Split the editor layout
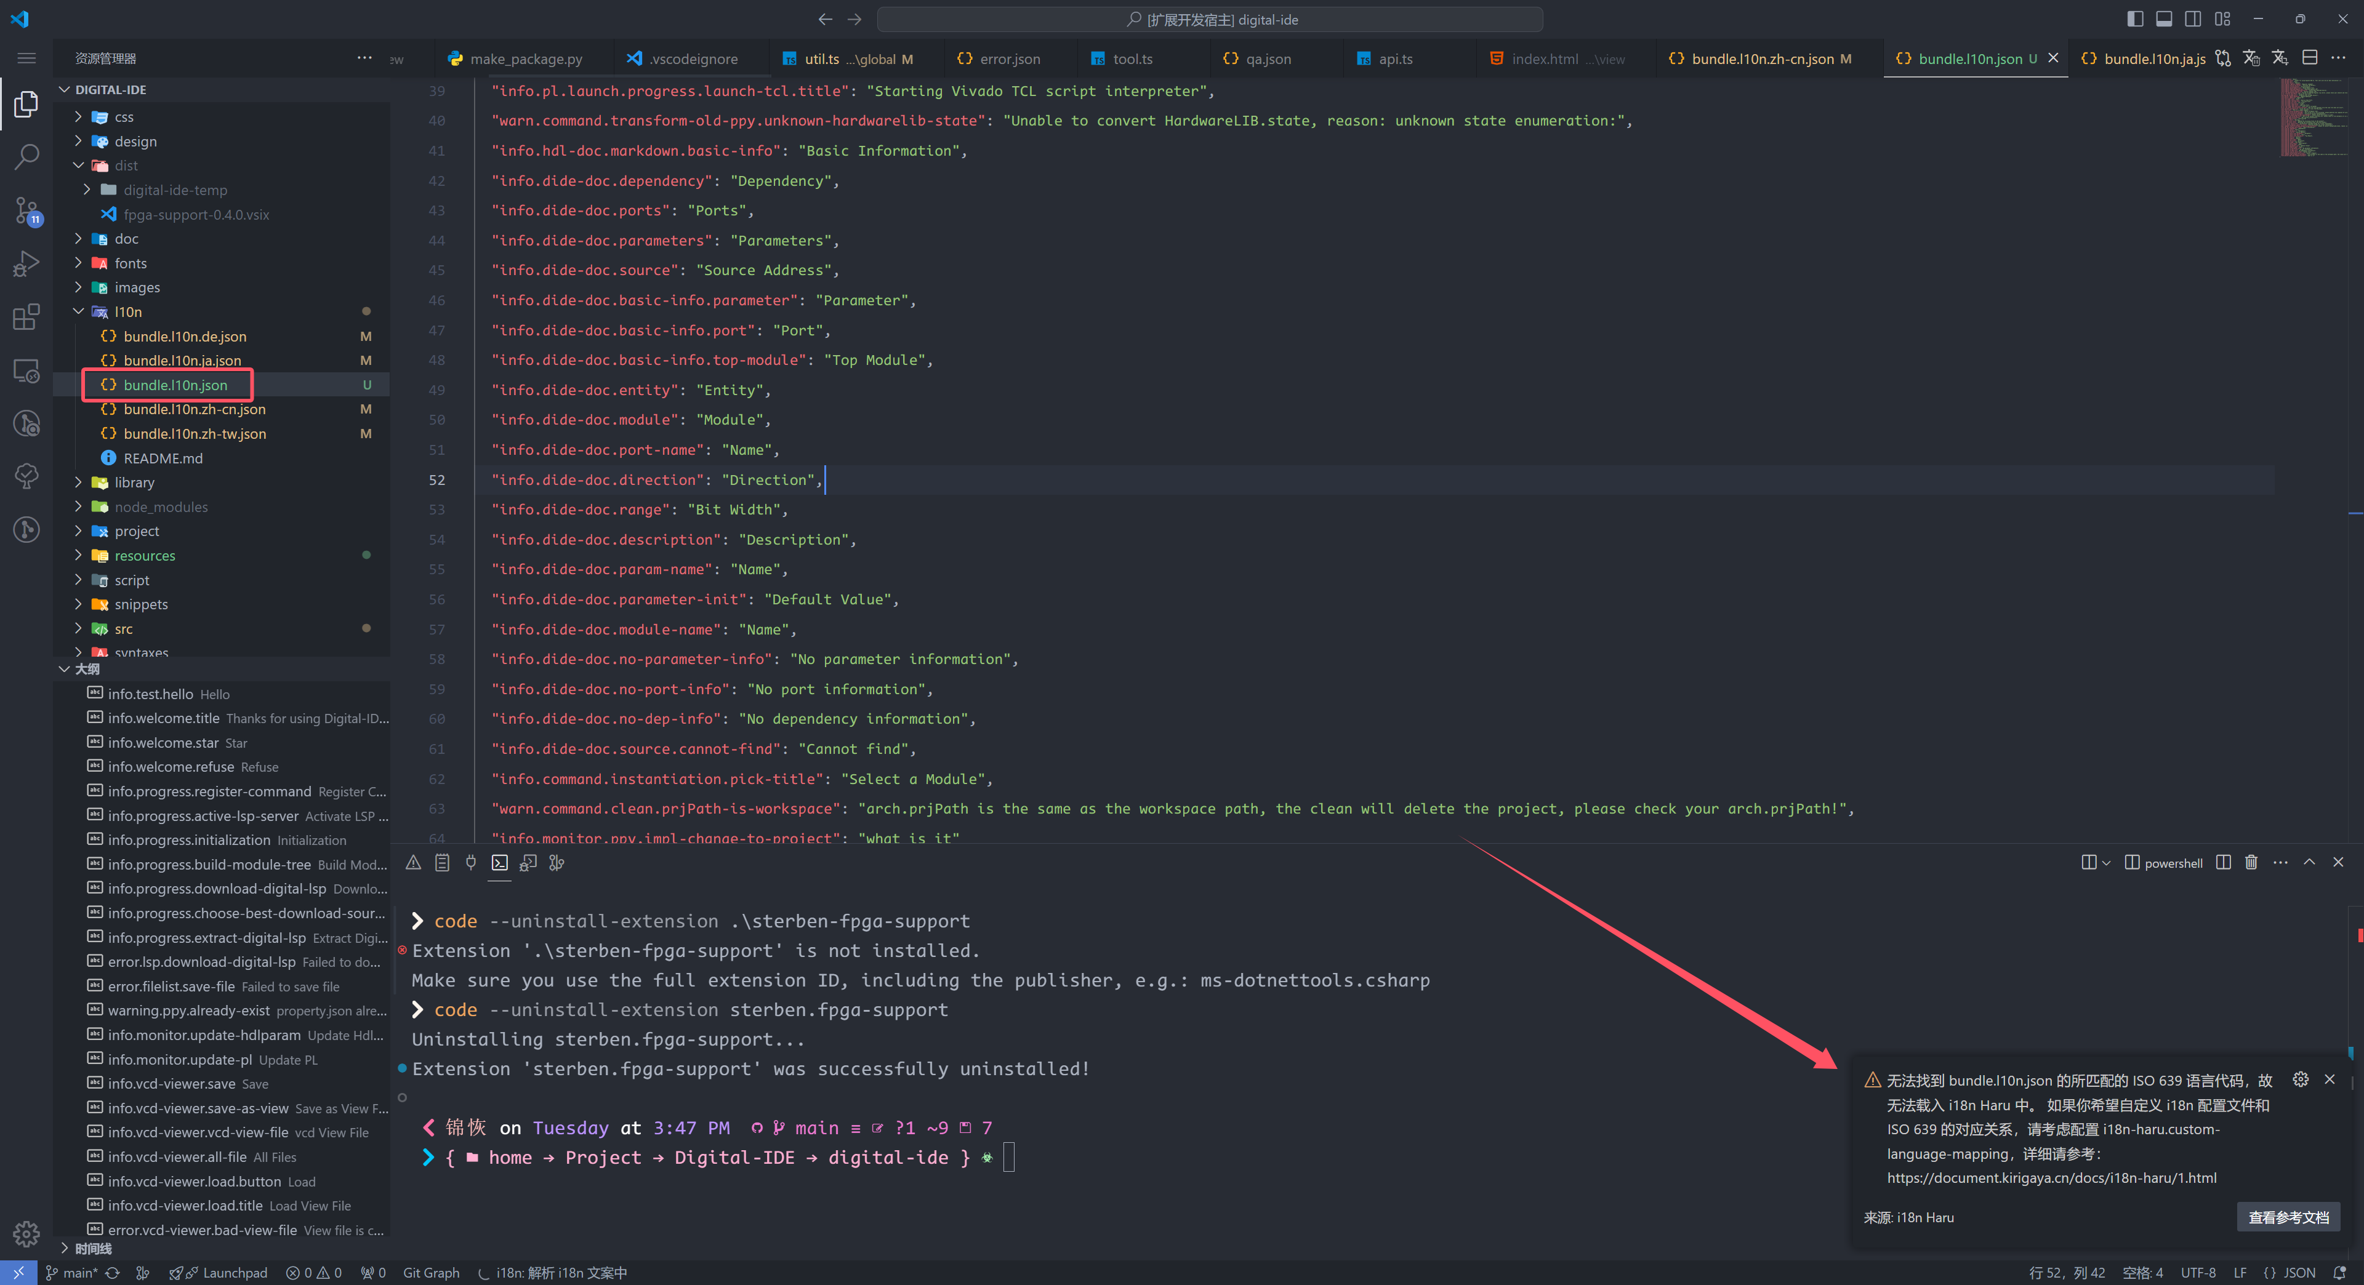Image resolution: width=2364 pixels, height=1285 pixels. click(2310, 58)
